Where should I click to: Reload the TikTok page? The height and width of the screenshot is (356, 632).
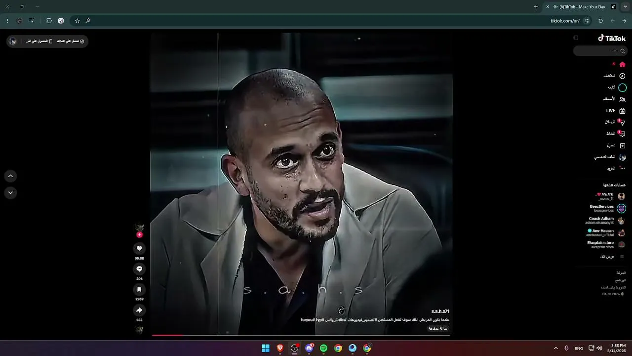coord(600,21)
